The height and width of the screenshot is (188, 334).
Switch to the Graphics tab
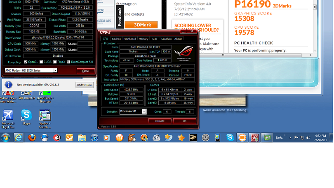(166, 39)
